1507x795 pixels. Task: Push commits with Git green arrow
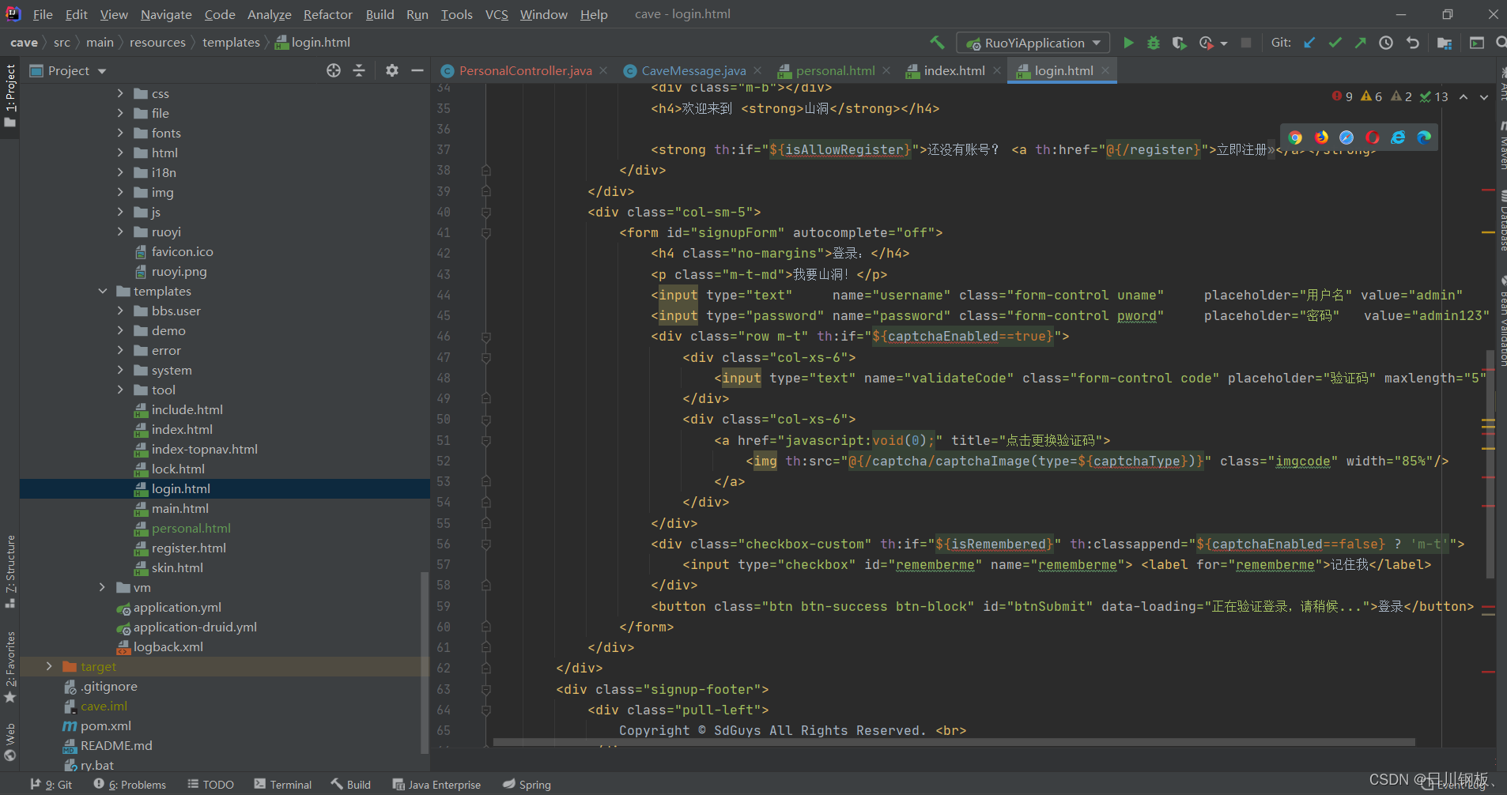coord(1360,43)
